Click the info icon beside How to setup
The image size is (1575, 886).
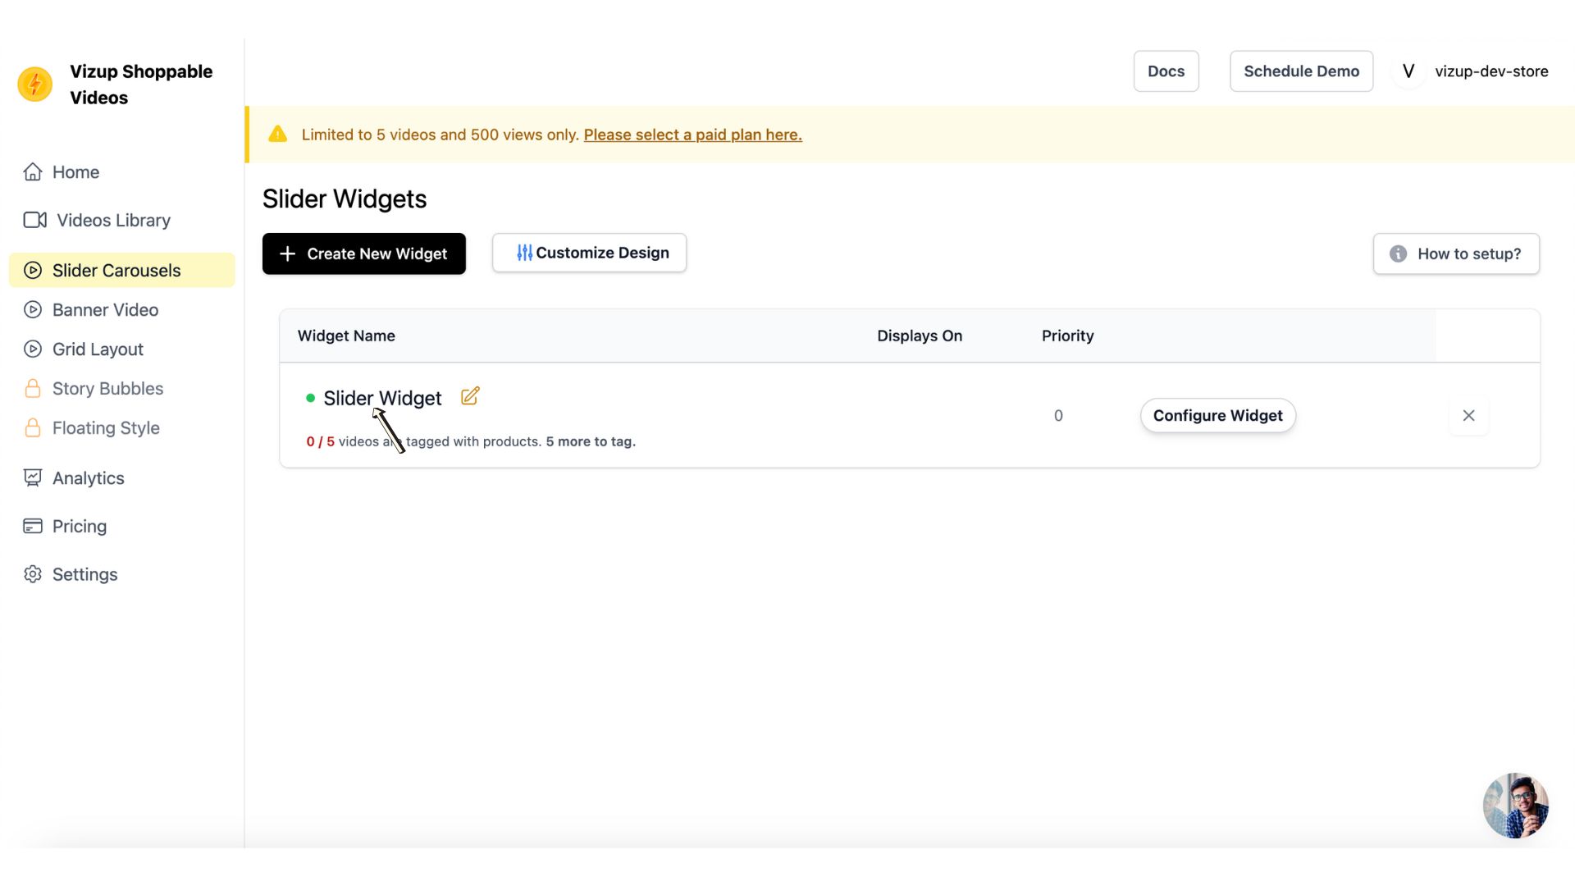1397,254
